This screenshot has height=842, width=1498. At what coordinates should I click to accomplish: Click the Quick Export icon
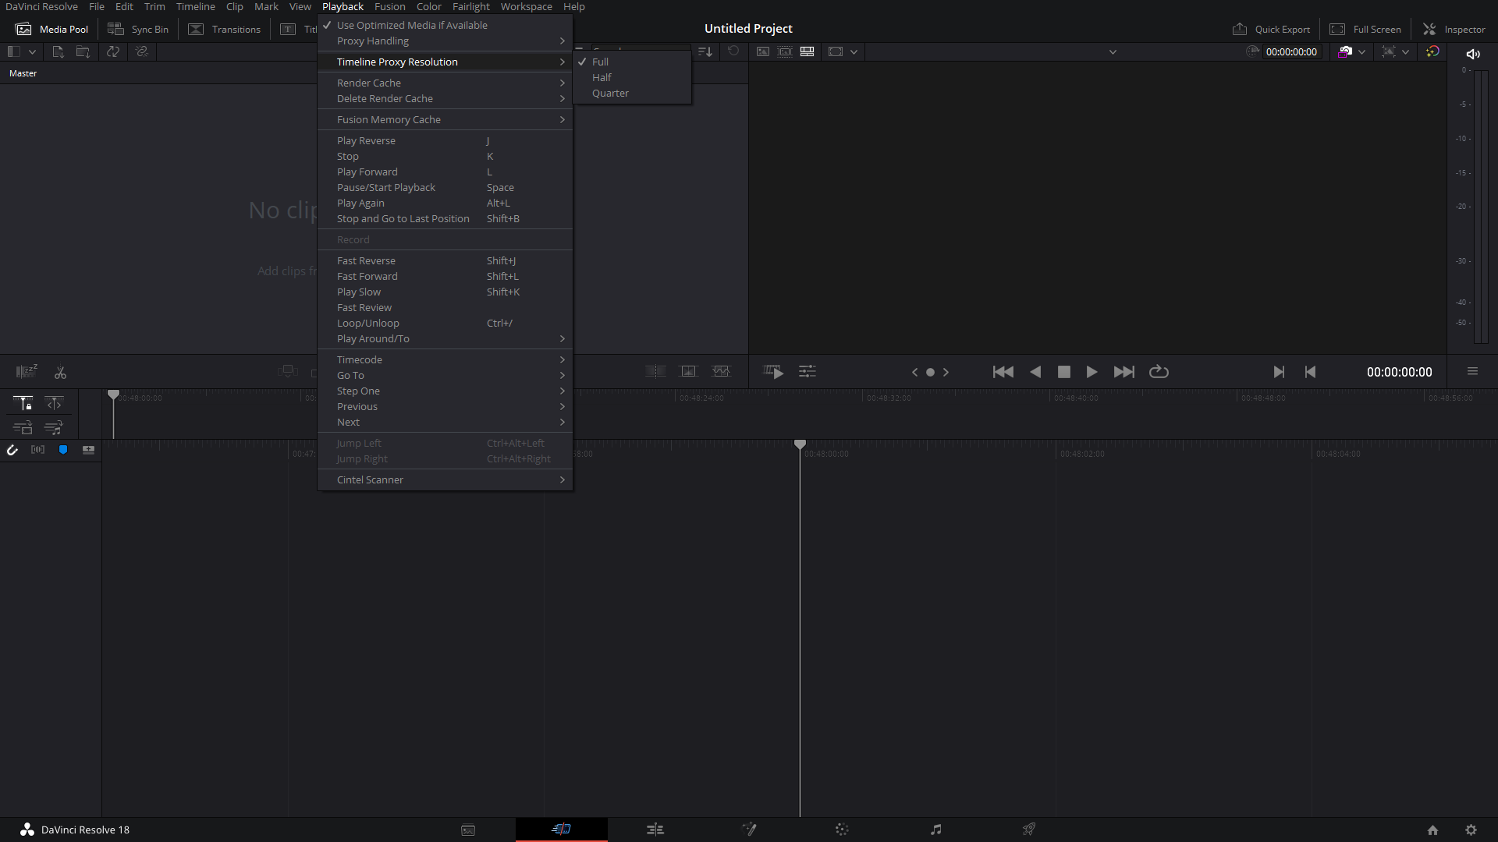pos(1240,29)
